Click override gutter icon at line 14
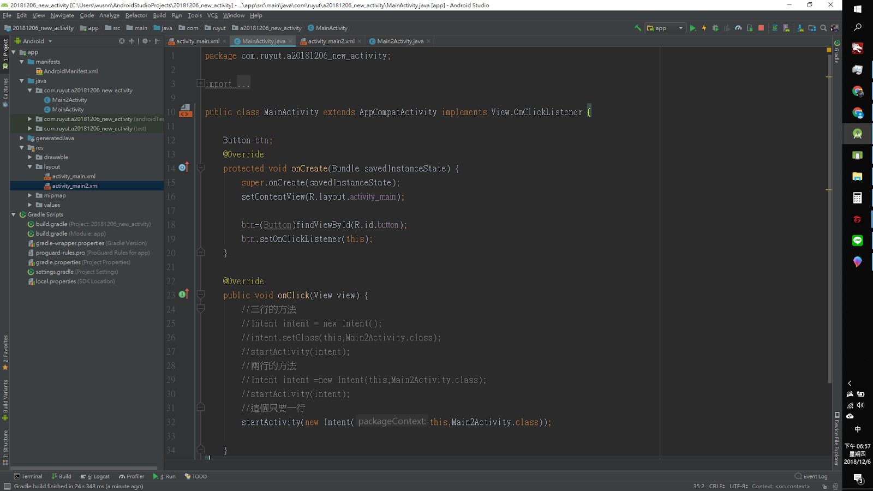873x491 pixels. coord(183,167)
